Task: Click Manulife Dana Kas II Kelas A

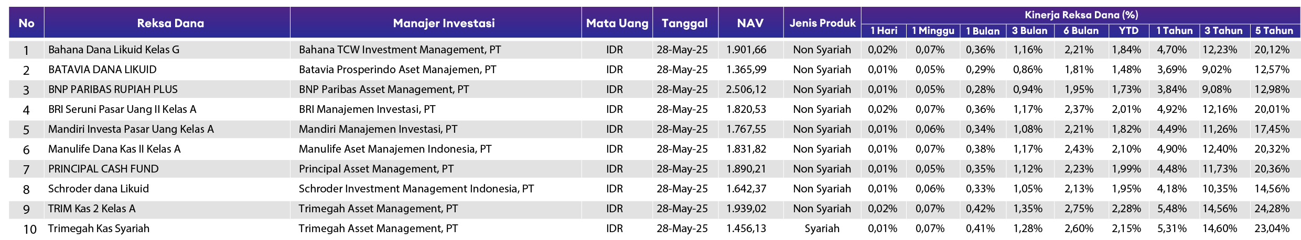Action: (x=114, y=149)
